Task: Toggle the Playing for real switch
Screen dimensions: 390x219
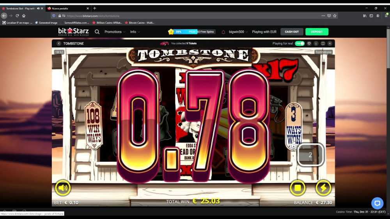Action: point(300,44)
